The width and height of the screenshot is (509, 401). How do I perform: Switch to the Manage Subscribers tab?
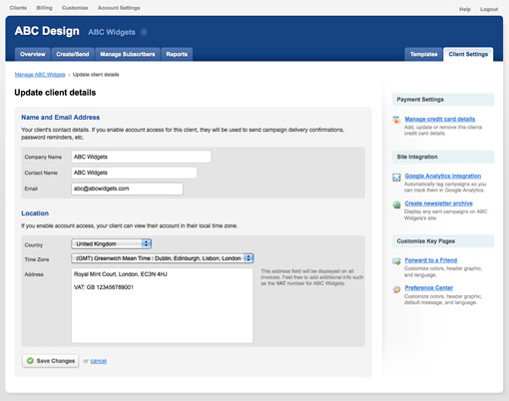click(128, 54)
